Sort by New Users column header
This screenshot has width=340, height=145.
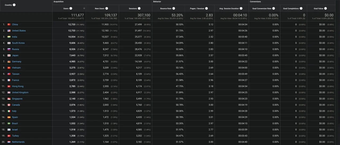100,8
